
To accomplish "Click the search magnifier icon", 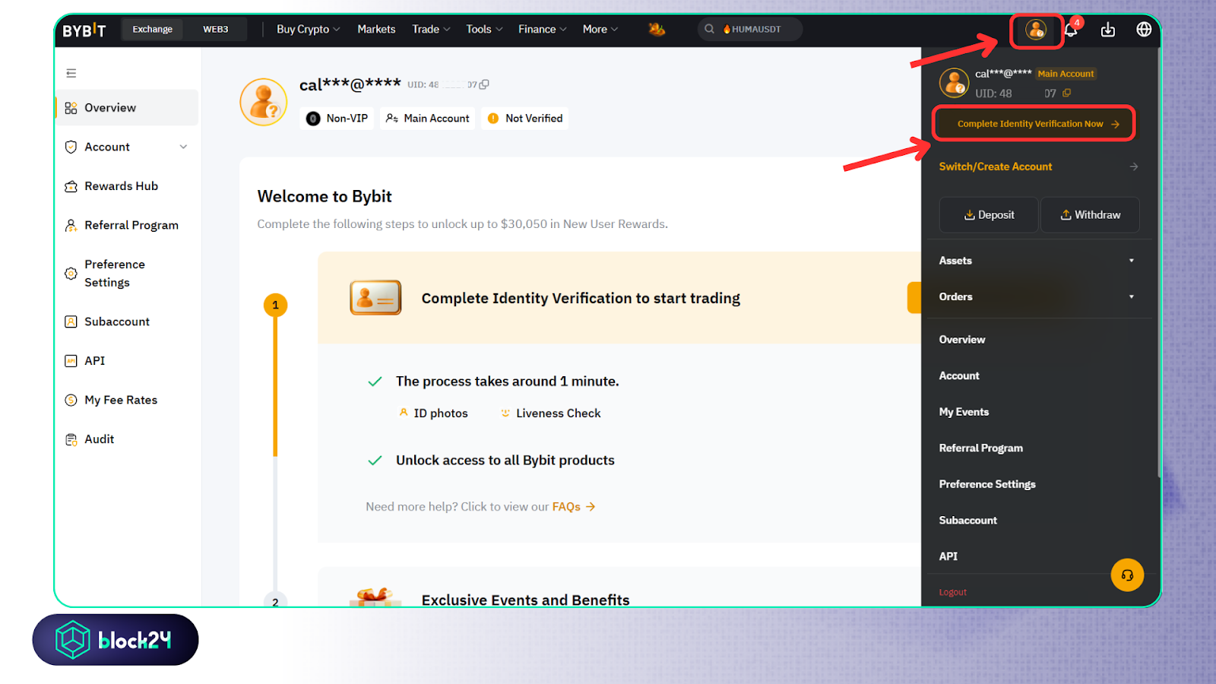I will [709, 29].
